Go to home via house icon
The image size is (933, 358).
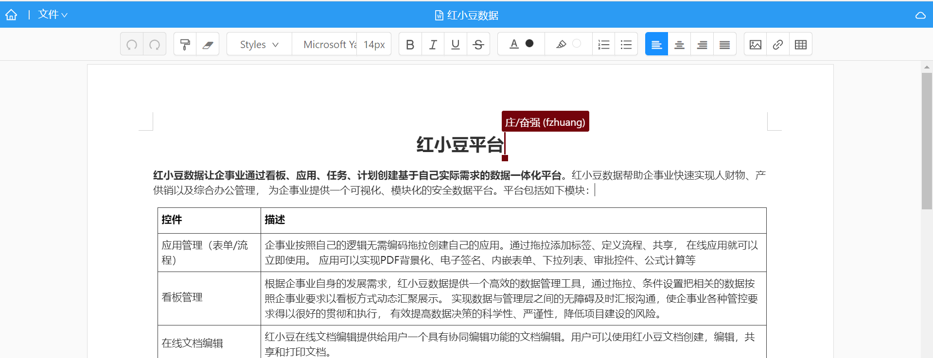click(x=11, y=15)
